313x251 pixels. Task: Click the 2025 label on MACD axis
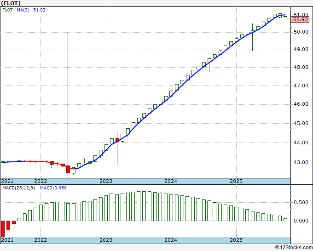(x=236, y=240)
